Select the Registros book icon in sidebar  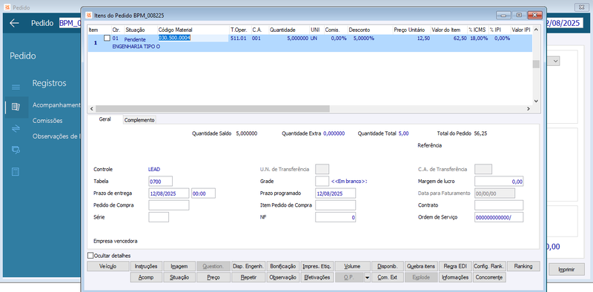point(16,107)
